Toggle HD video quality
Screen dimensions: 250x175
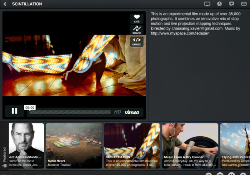(x=117, y=112)
